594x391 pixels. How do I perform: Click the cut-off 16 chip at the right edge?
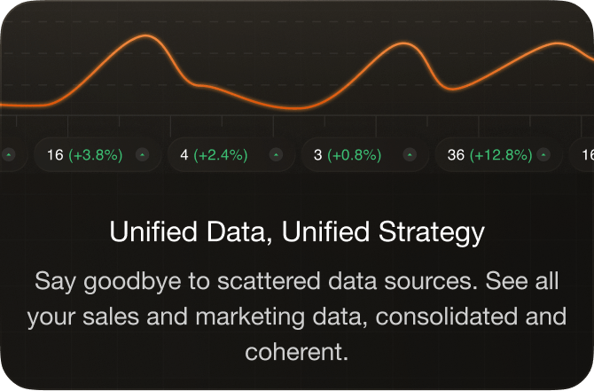tap(586, 155)
